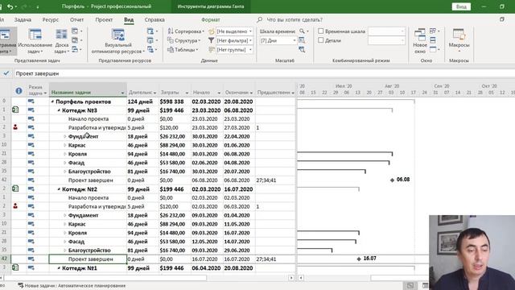
Task: Click the Gantt Chart view button
Action: [6, 41]
